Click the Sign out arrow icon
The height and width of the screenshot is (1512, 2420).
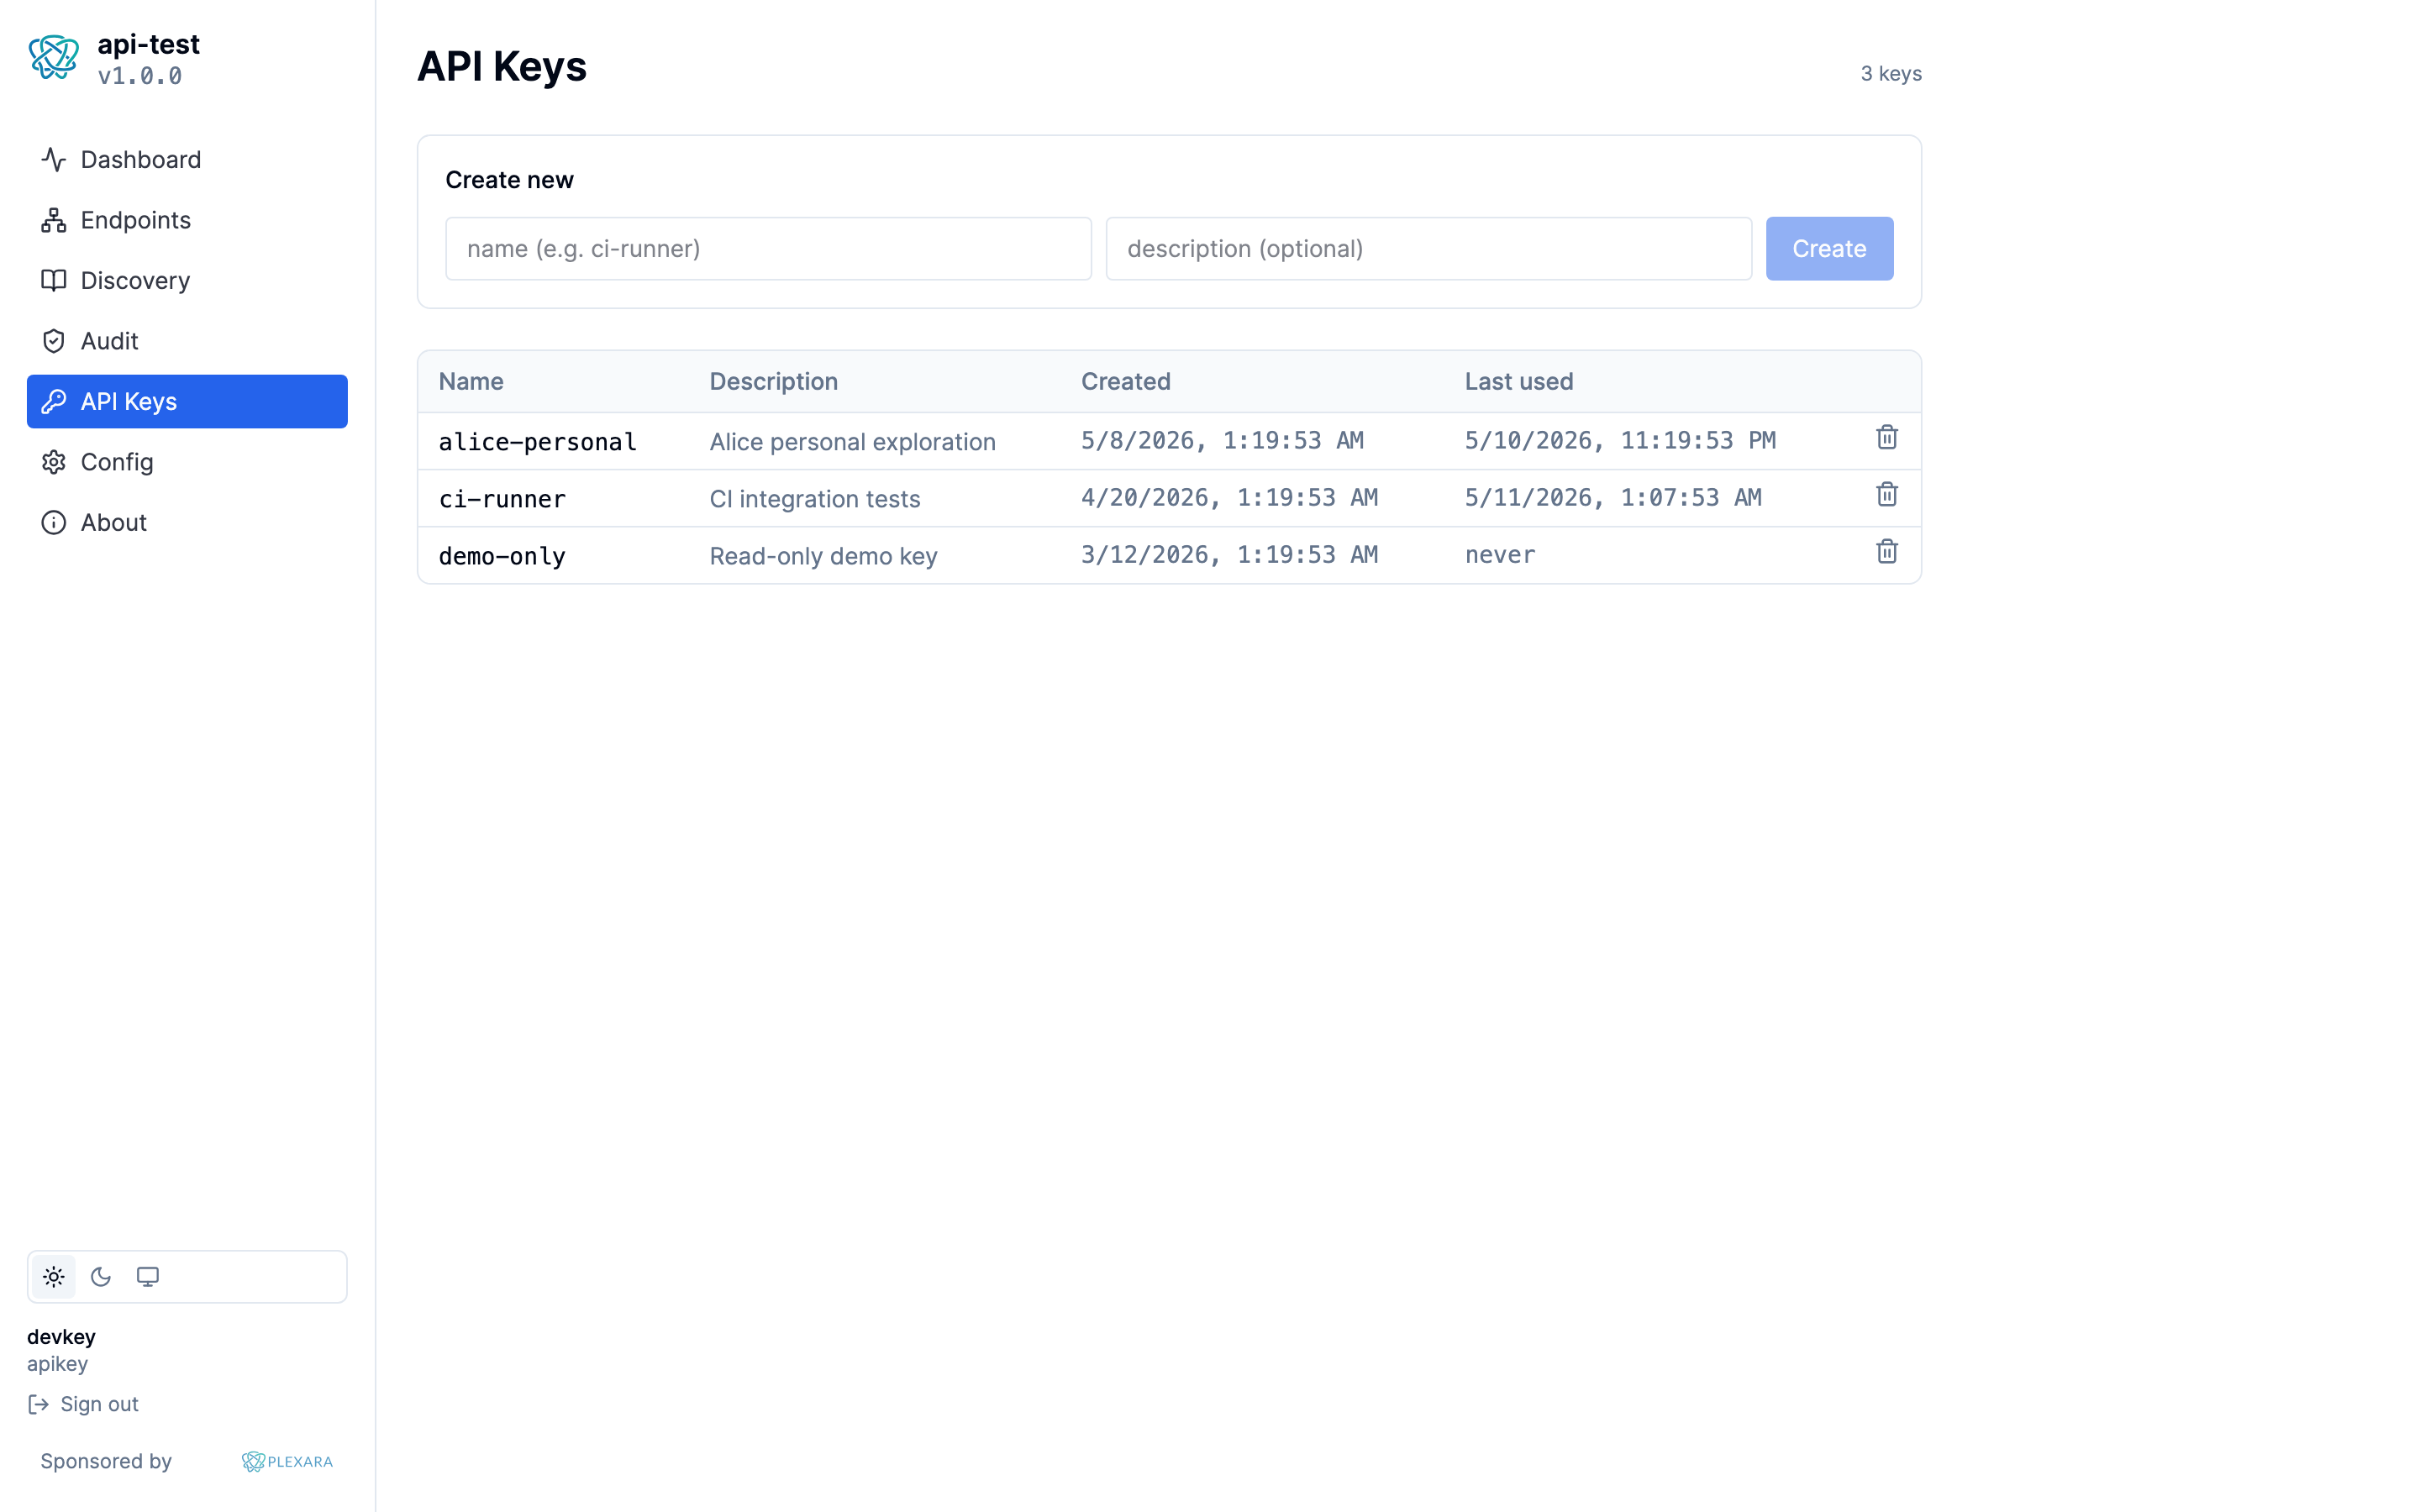click(39, 1405)
